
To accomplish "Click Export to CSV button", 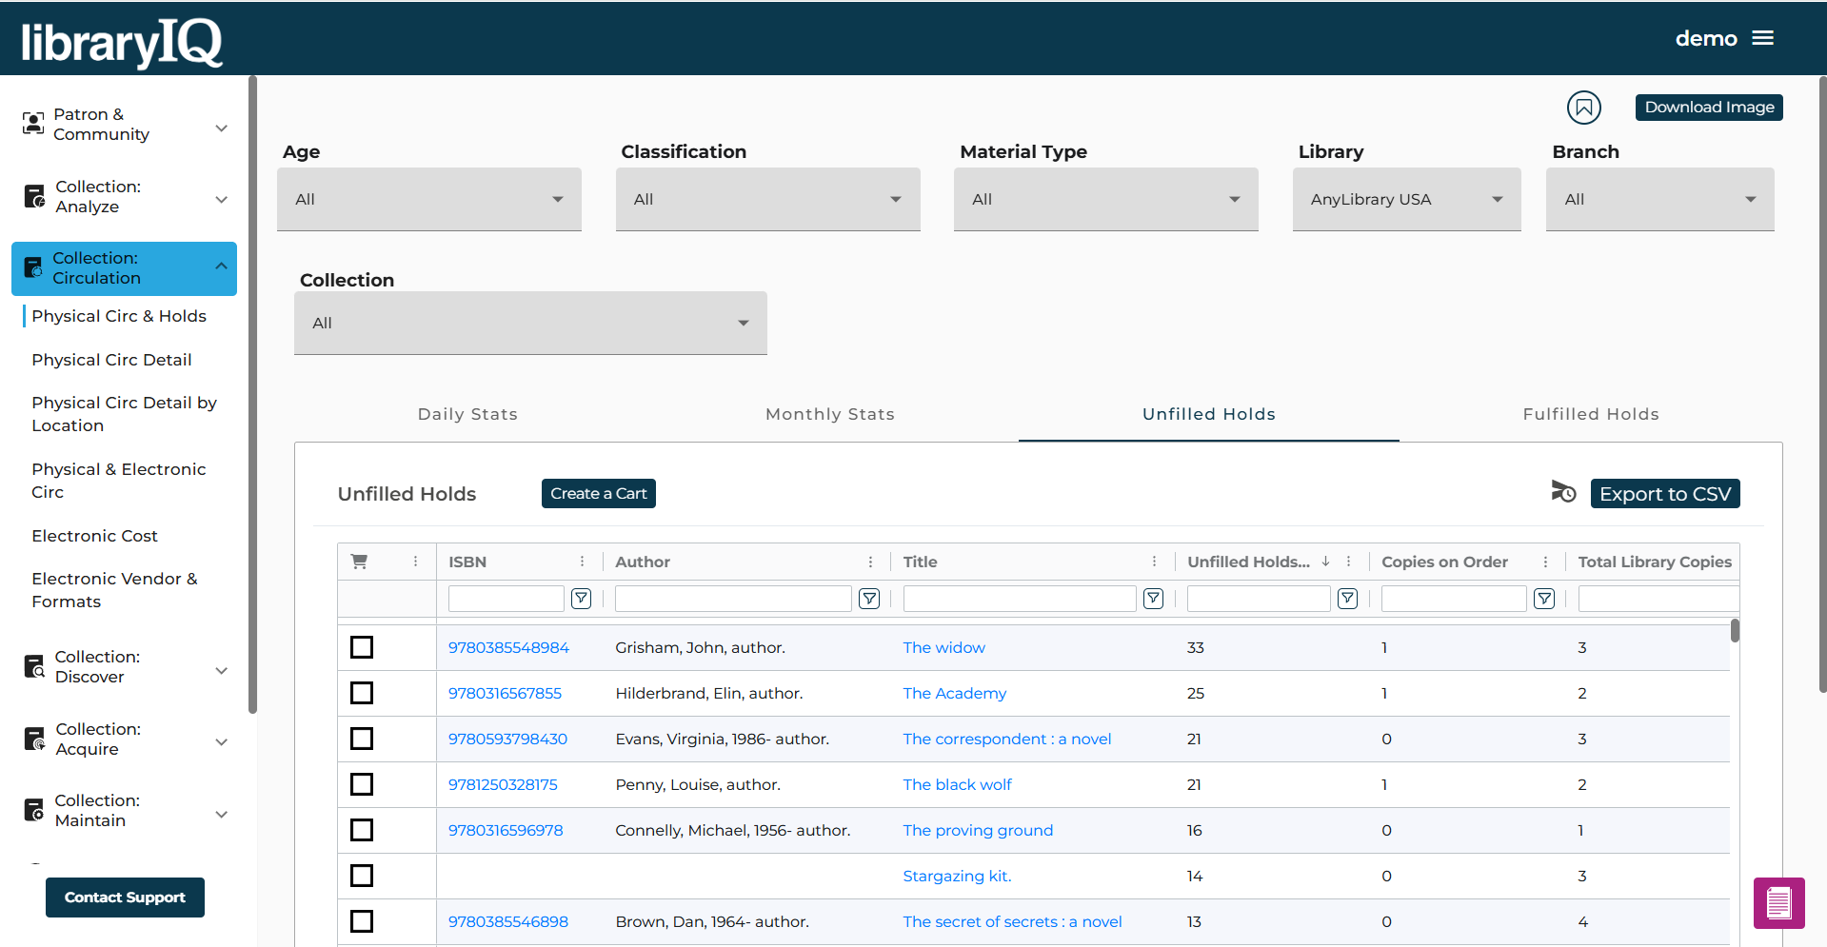I will pyautogui.click(x=1665, y=493).
